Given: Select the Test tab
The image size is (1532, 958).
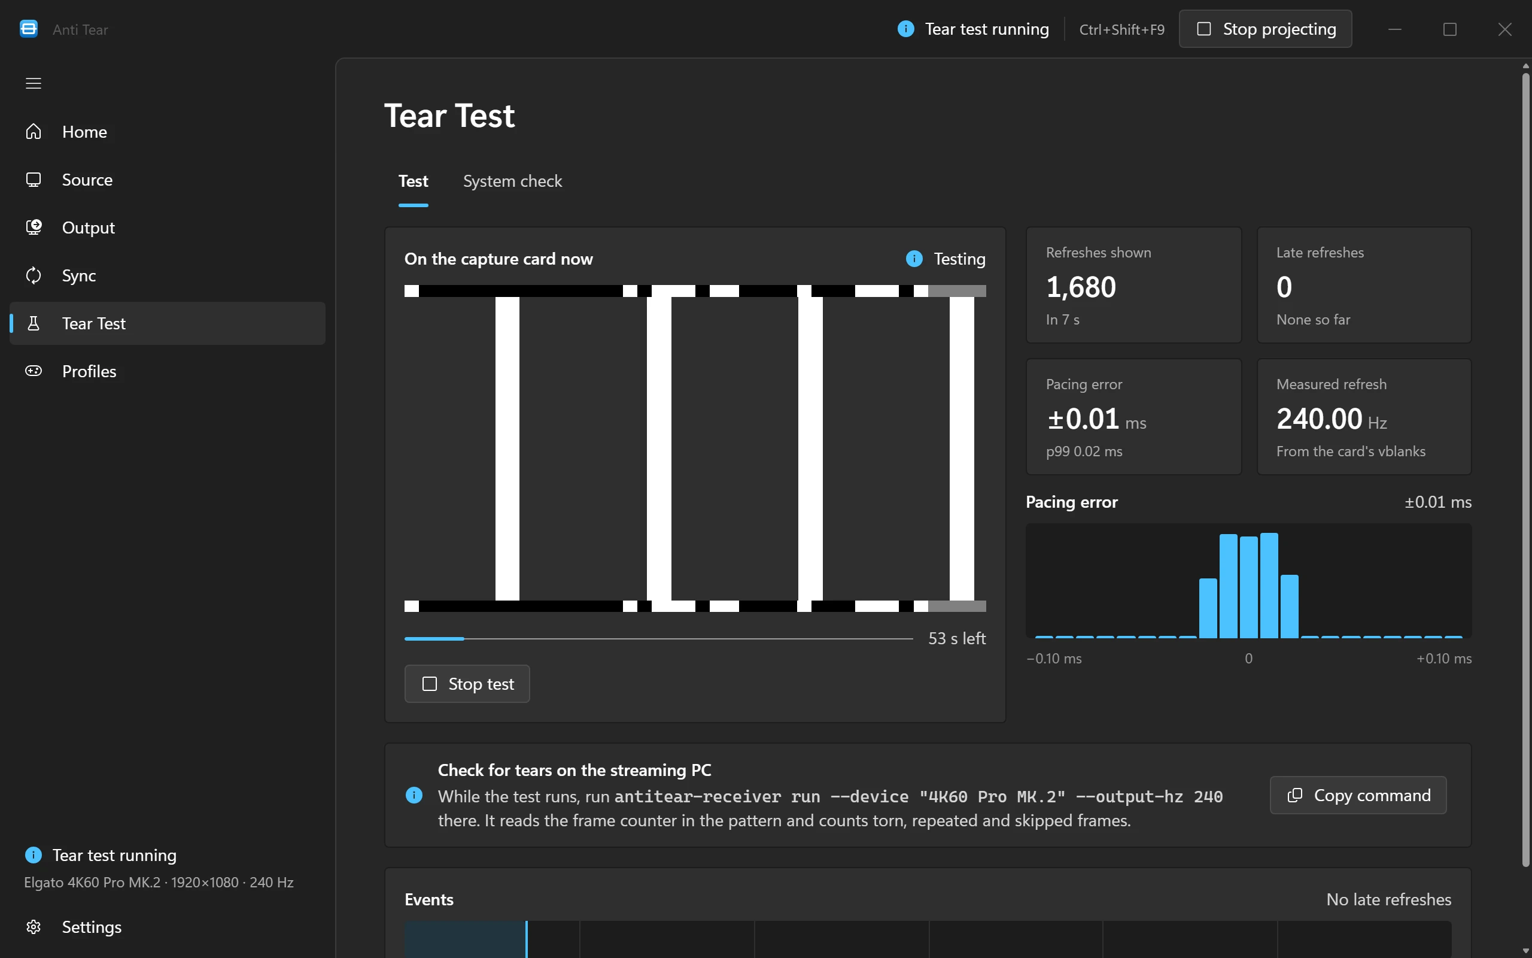Looking at the screenshot, I should [x=414, y=181].
